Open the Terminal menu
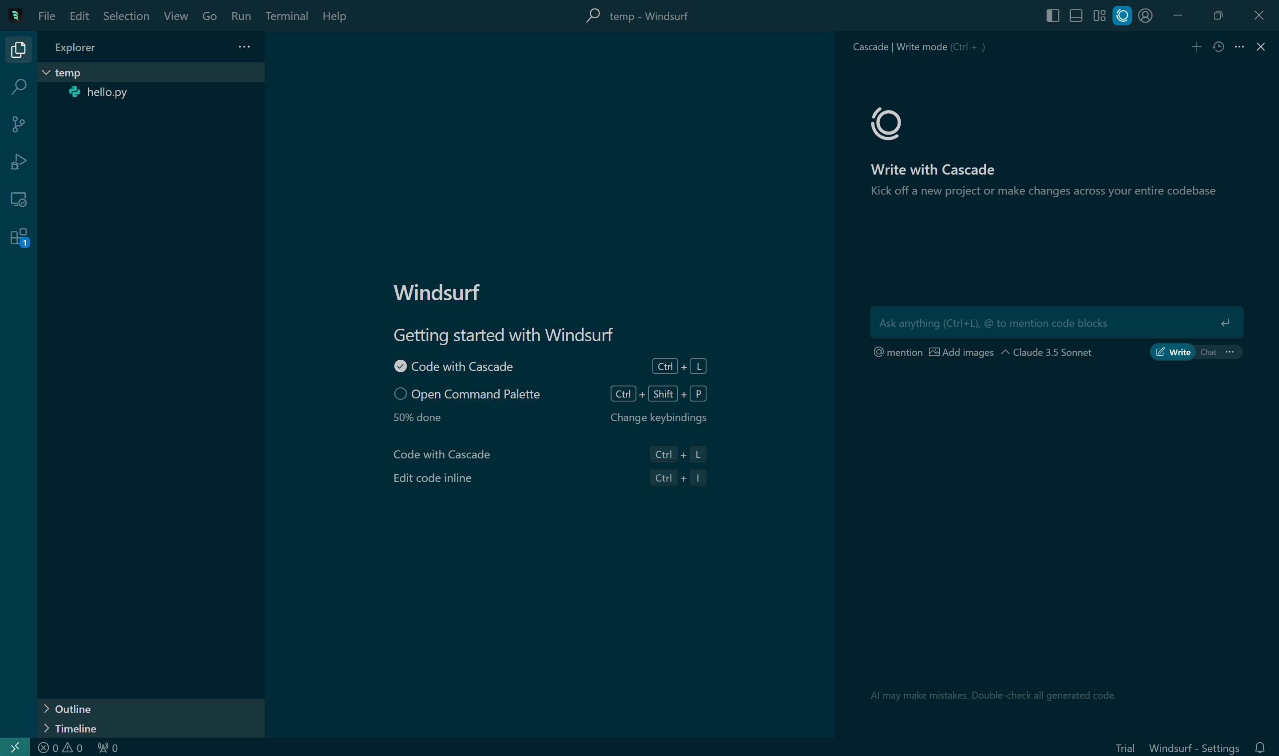The image size is (1279, 756). tap(287, 16)
